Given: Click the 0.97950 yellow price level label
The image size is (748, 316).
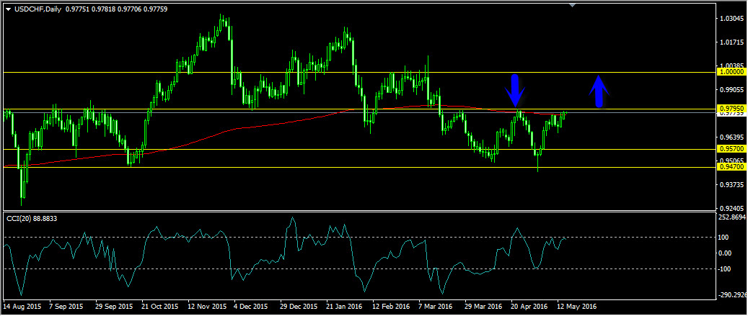Looking at the screenshot, I should pyautogui.click(x=731, y=109).
